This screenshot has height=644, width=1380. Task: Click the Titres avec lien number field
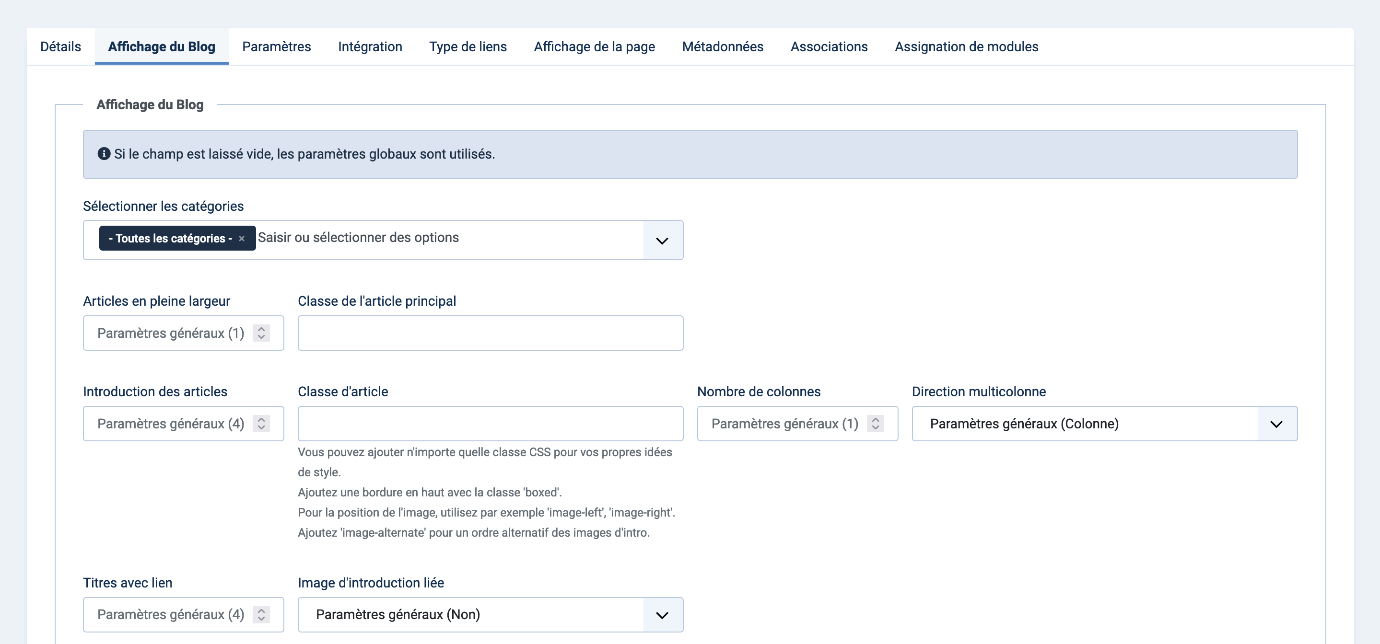tap(183, 615)
